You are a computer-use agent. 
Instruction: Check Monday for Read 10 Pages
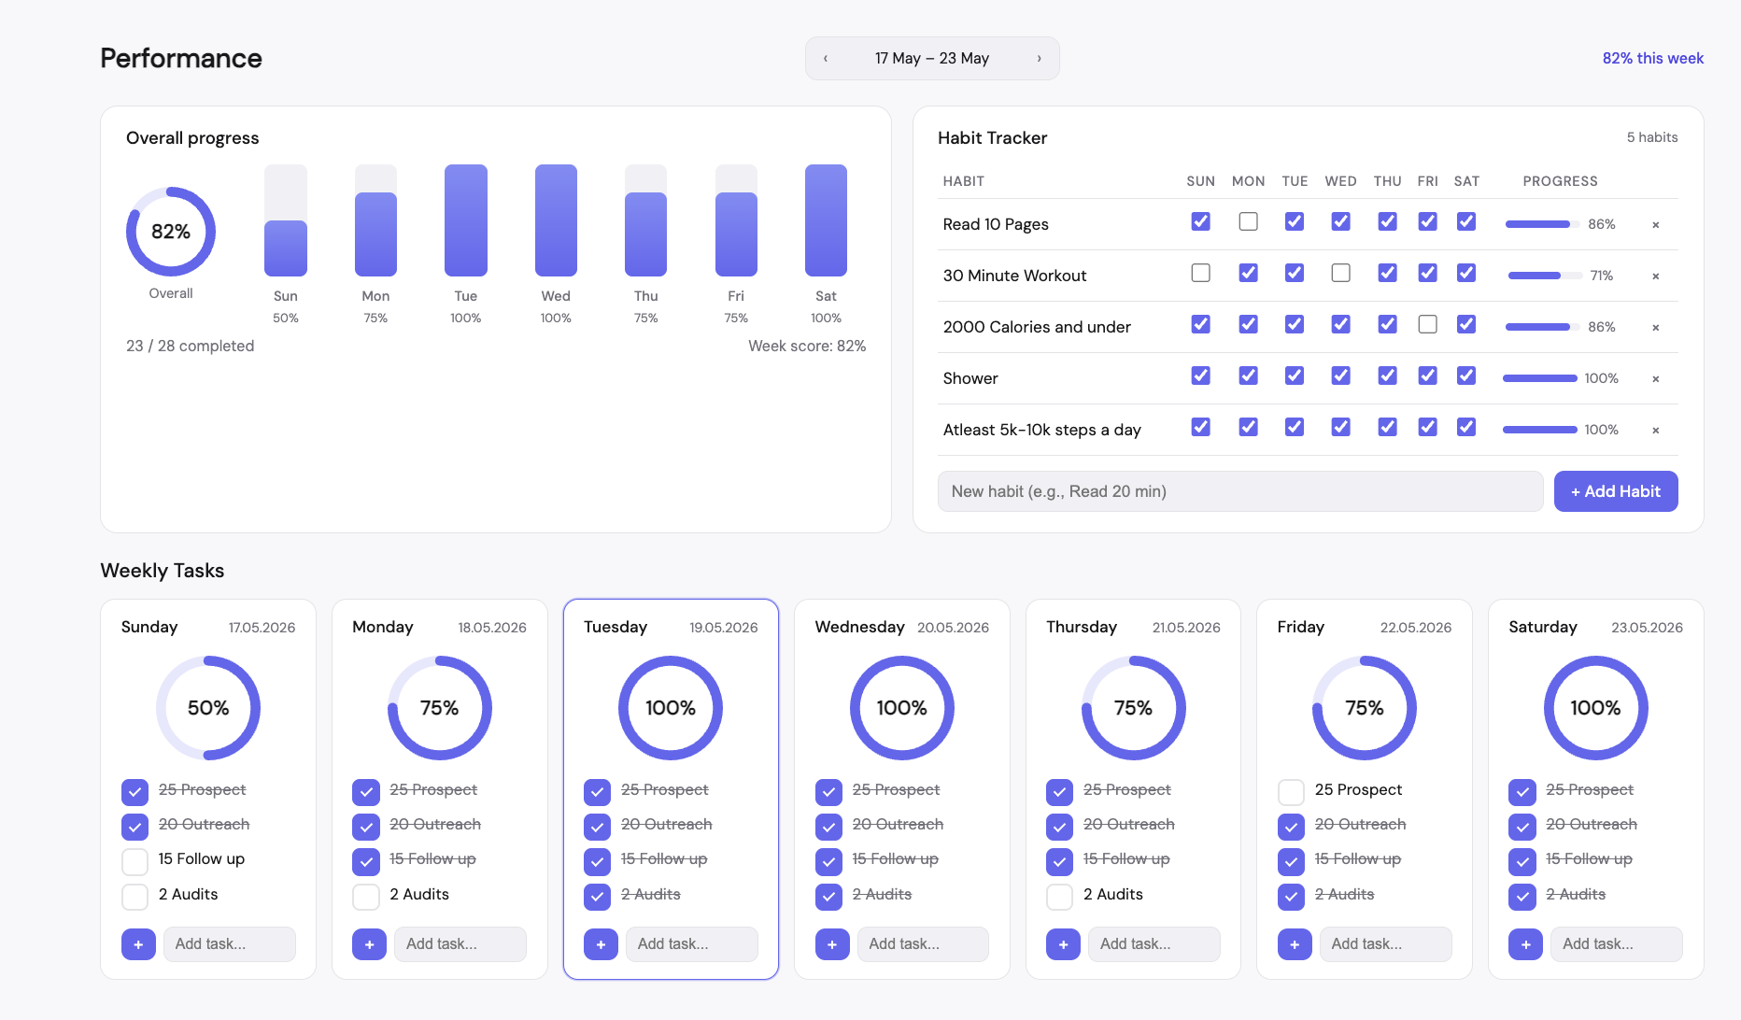[1248, 222]
